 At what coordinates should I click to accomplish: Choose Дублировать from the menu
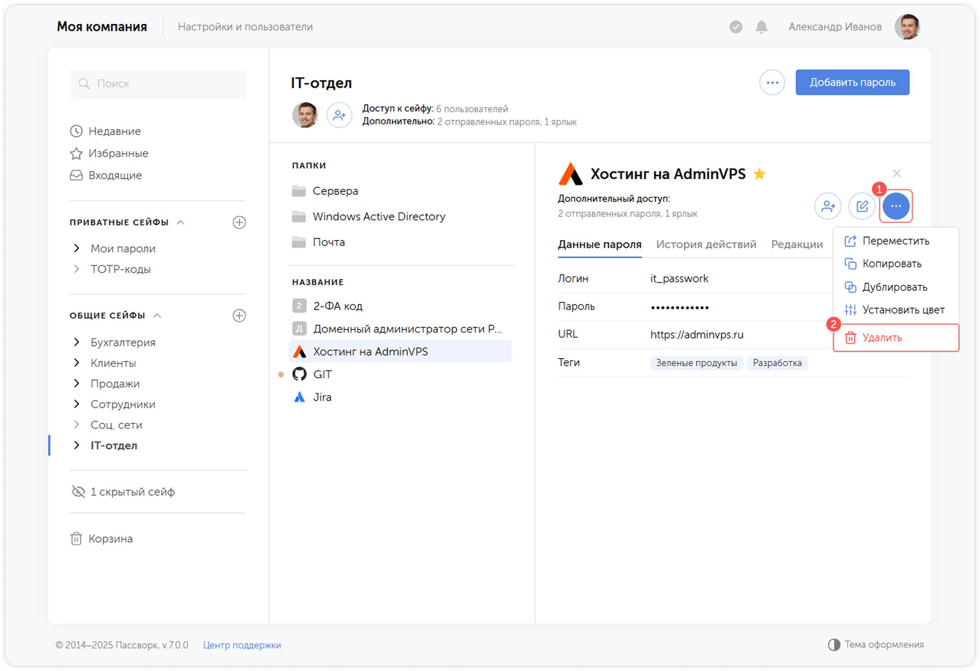click(x=896, y=287)
